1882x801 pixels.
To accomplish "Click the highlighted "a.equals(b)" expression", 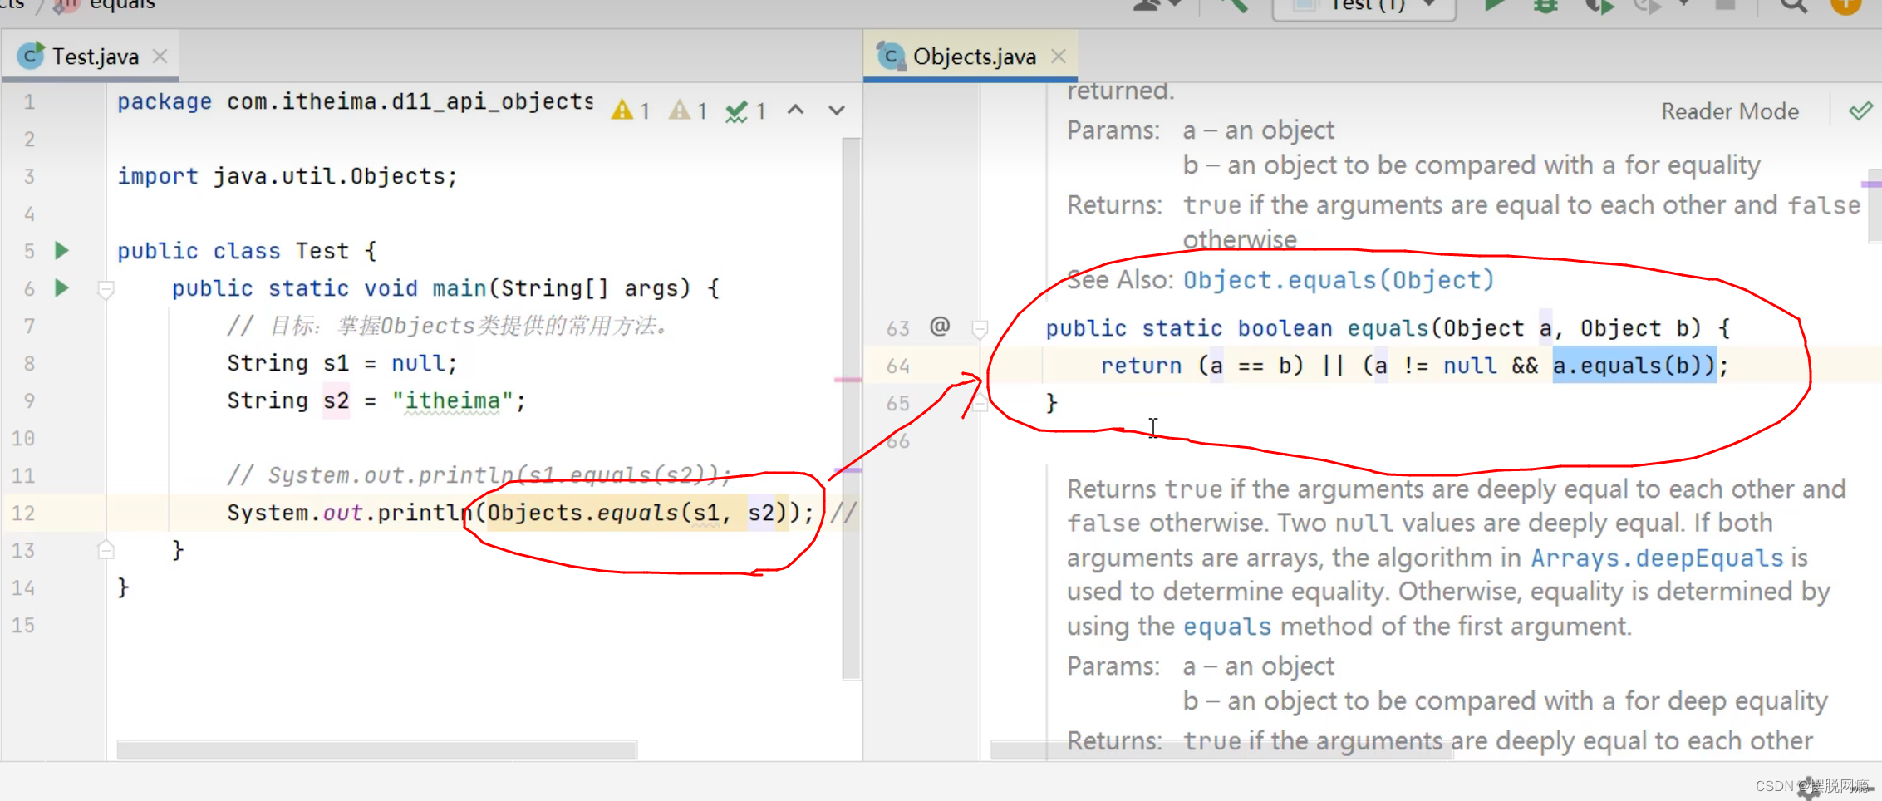I will [1634, 366].
